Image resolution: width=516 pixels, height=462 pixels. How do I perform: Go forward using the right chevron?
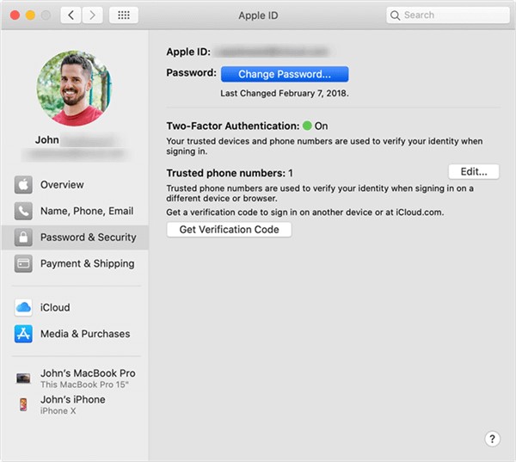92,15
